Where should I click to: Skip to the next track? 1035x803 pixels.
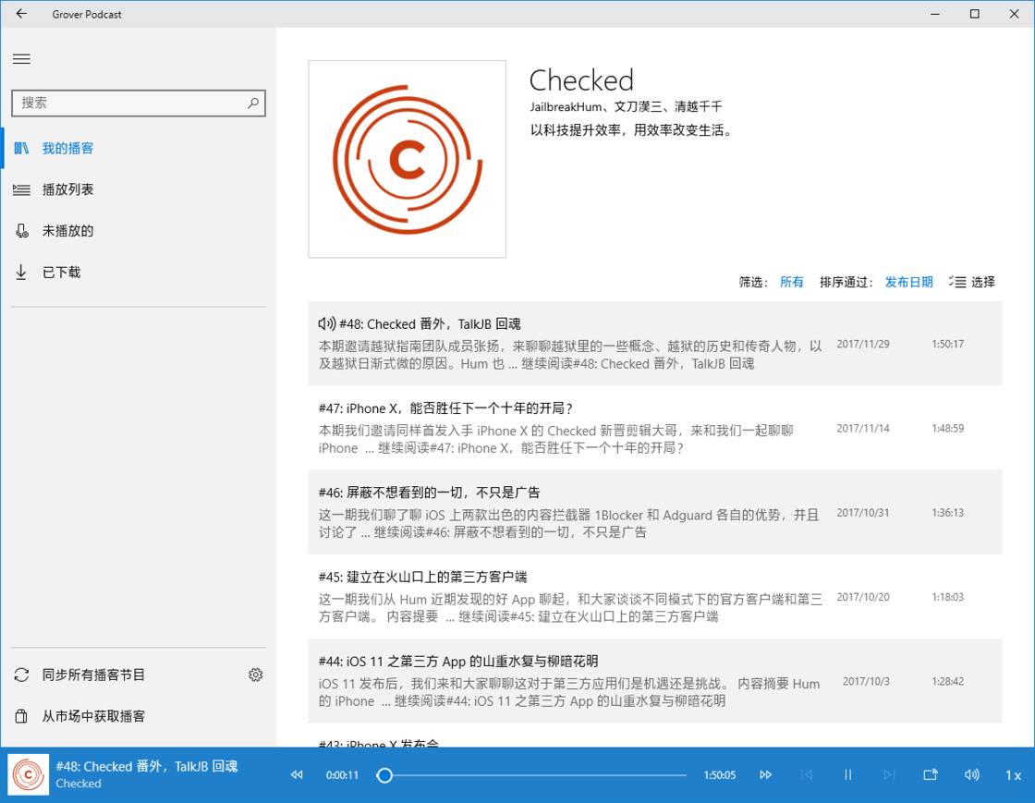point(889,774)
